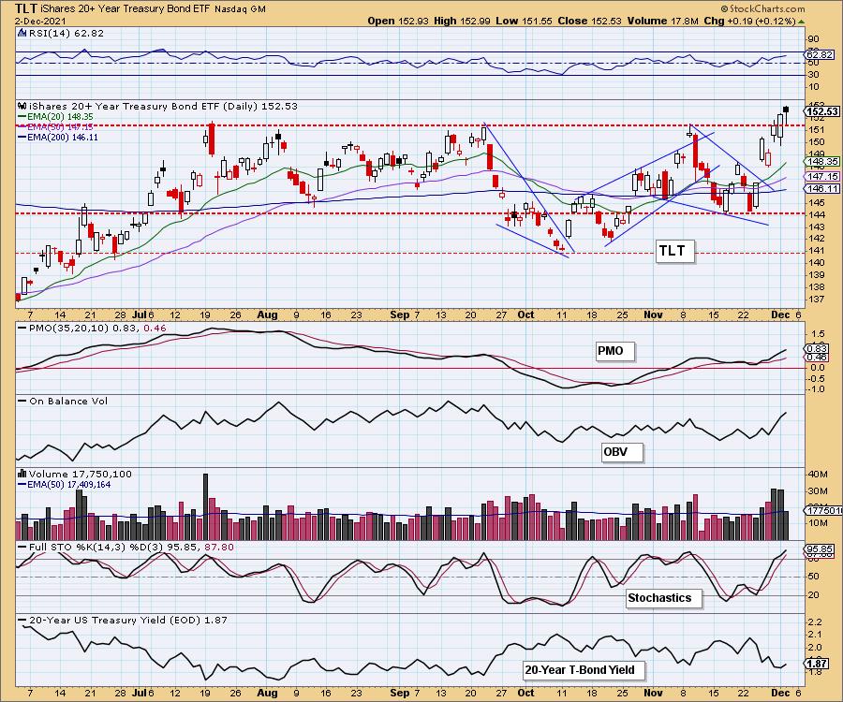Click the Nasdaq GM exchange label

(x=240, y=9)
